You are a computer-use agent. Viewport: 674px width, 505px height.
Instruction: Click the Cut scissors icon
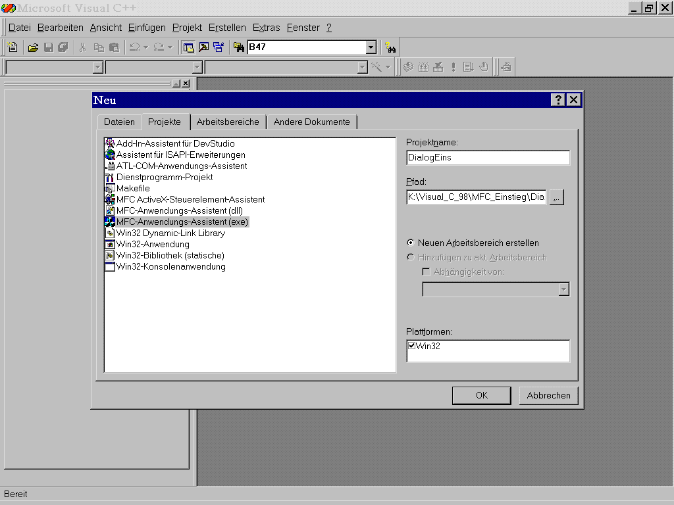(82, 47)
